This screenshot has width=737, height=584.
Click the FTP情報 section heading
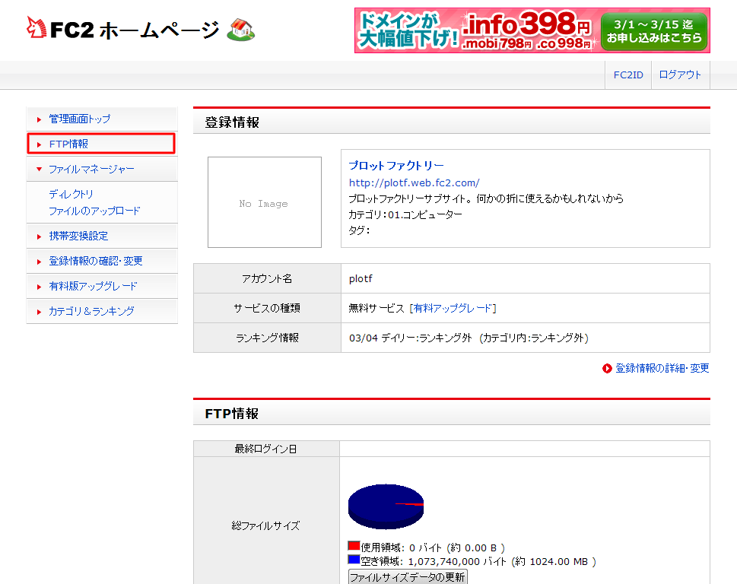point(232,414)
